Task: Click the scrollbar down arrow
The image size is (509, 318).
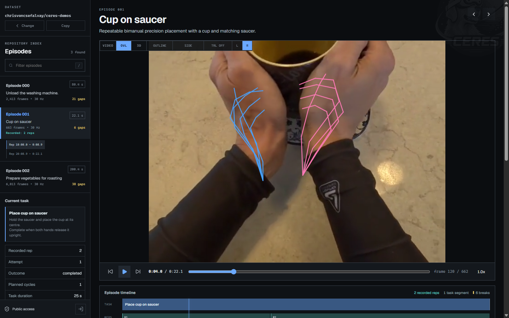Action: tap(506, 315)
